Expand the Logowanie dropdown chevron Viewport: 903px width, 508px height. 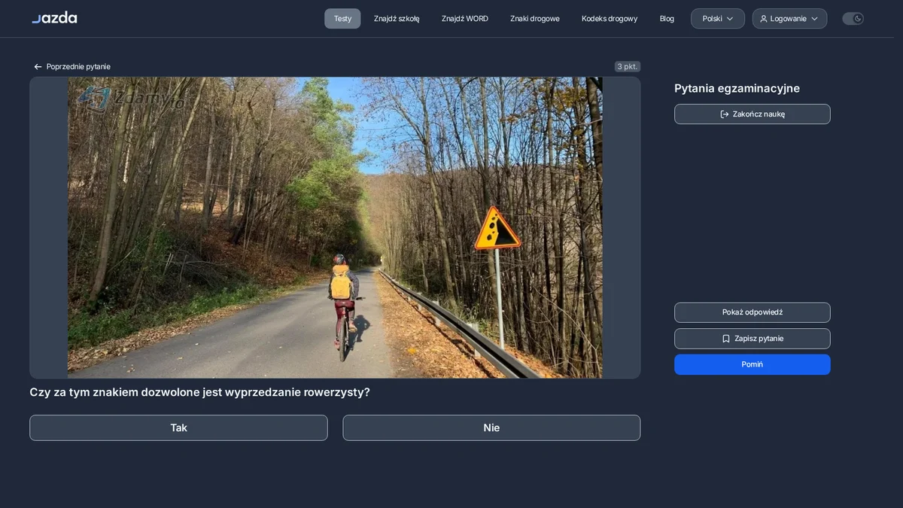pos(814,19)
